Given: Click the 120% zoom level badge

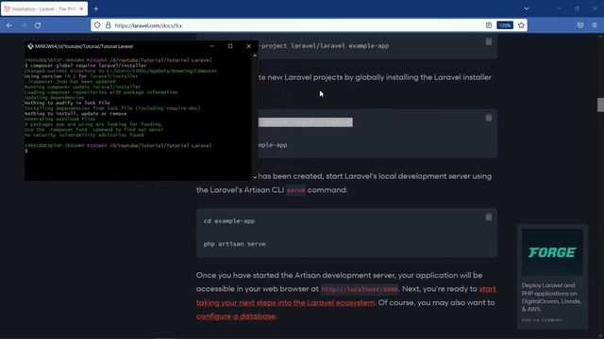Looking at the screenshot, I should tap(505, 25).
